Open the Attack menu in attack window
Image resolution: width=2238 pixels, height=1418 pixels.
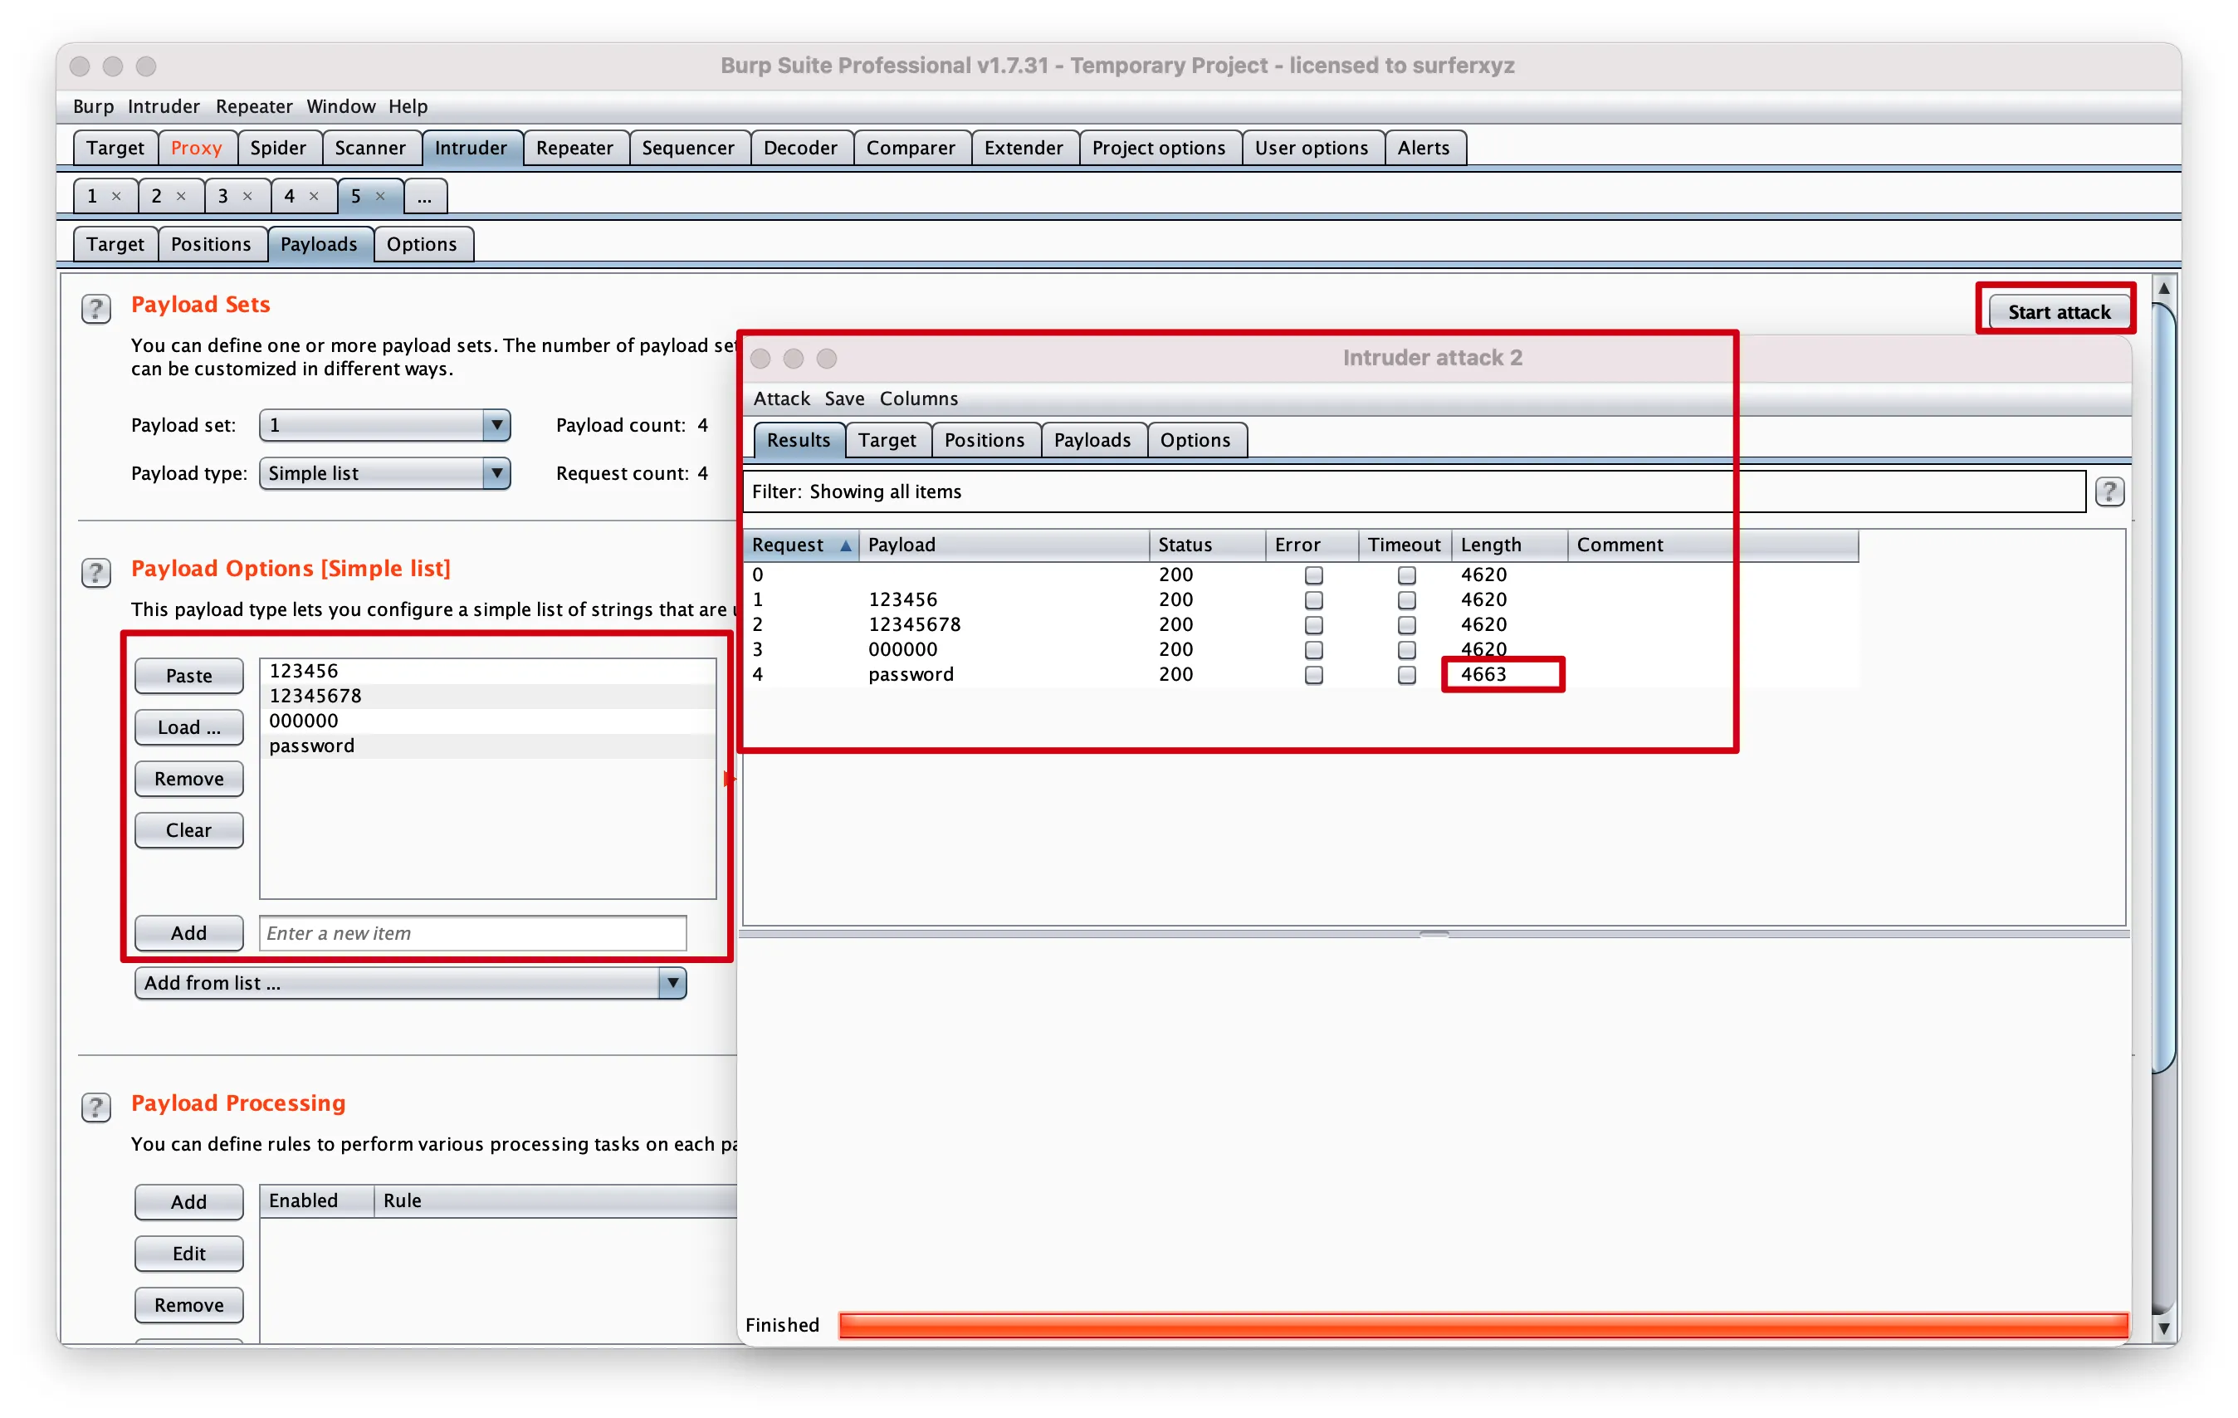782,399
